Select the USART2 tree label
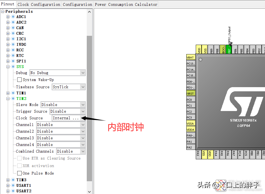This screenshot has width=265, height=194. click(x=24, y=191)
